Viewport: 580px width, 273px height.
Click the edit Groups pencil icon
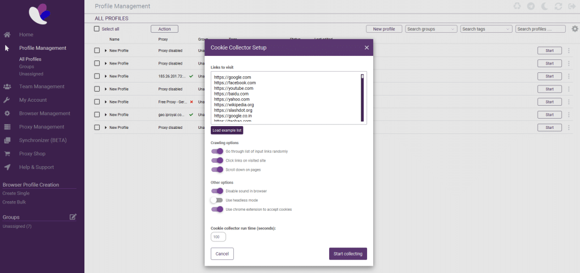click(72, 216)
